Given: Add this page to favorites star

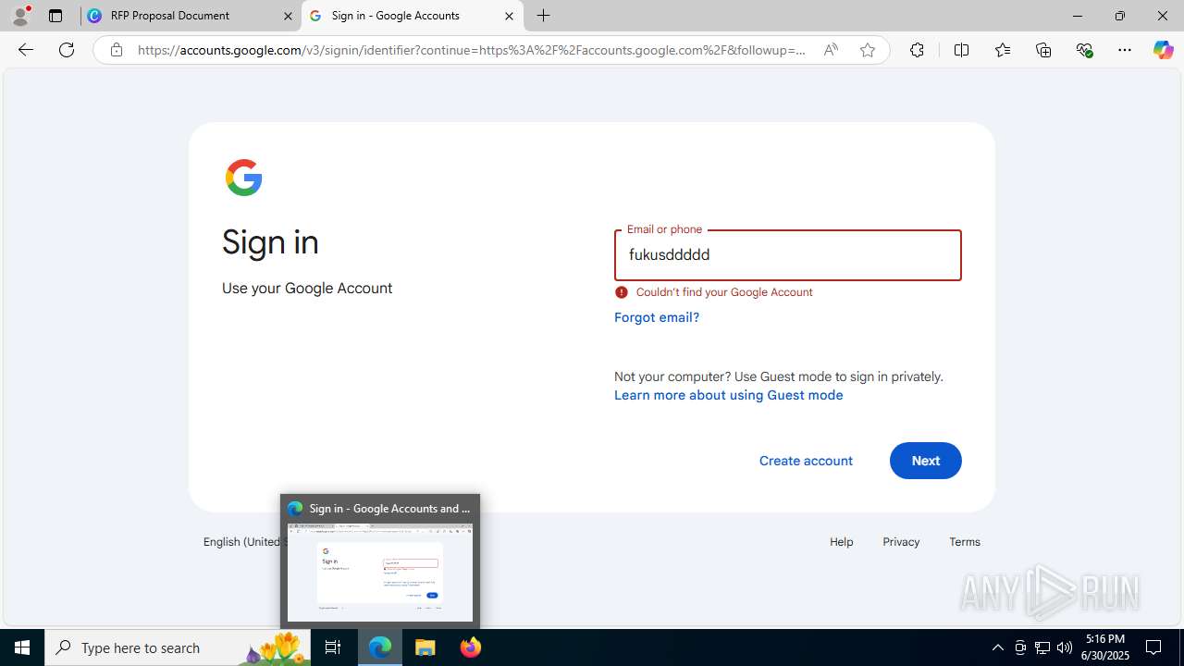Looking at the screenshot, I should point(868,50).
